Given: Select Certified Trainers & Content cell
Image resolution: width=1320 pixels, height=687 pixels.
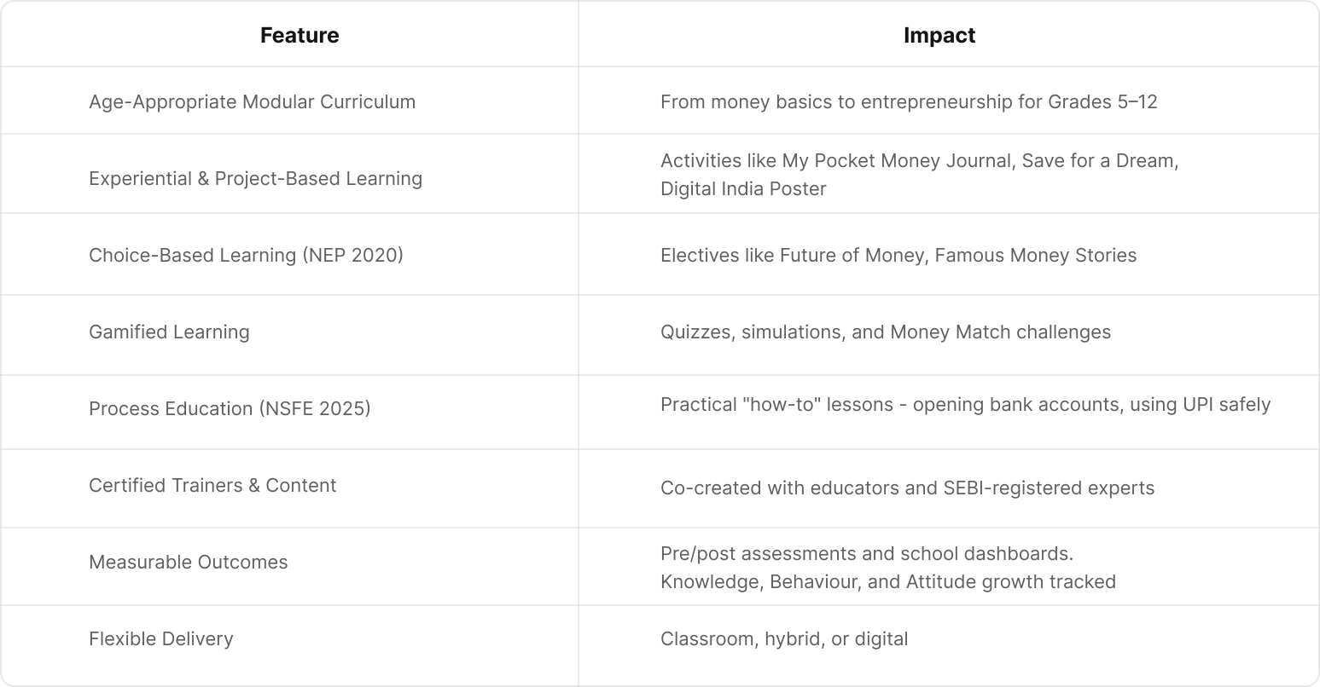Looking at the screenshot, I should click(212, 485).
